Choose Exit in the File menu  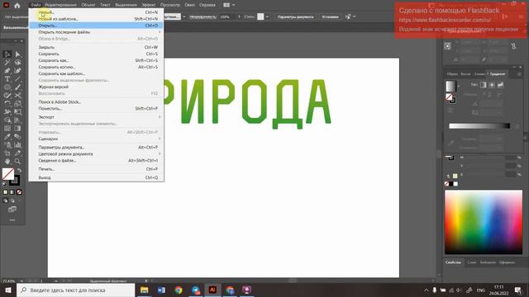tap(96, 177)
